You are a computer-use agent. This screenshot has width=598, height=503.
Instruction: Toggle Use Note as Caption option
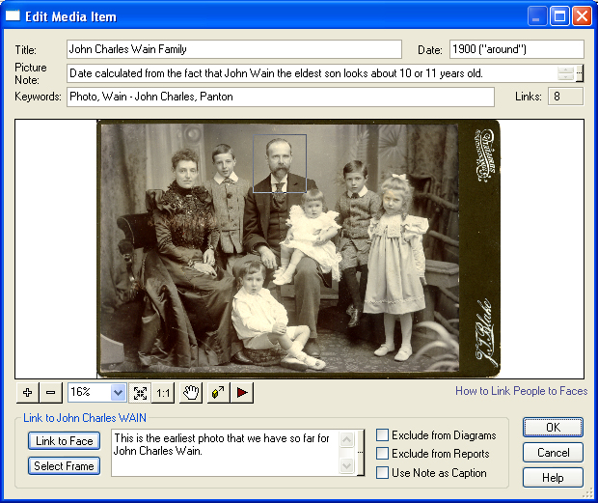click(383, 473)
